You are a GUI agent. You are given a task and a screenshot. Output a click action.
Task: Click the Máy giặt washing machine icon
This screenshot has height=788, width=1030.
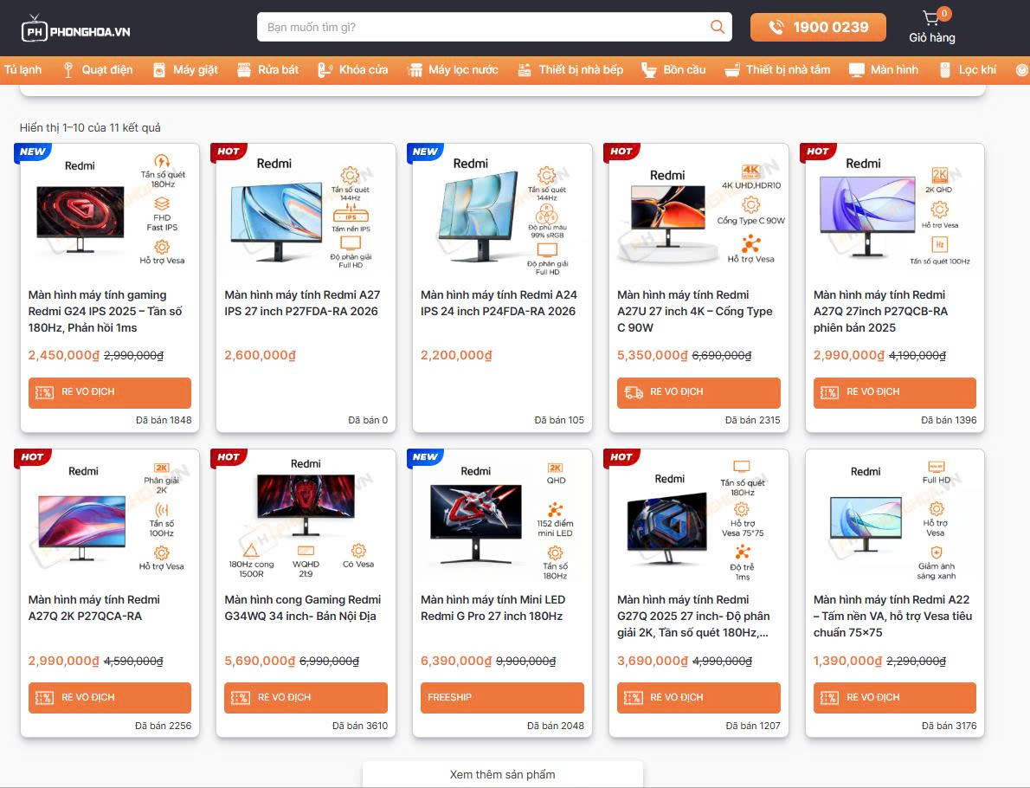pos(159,70)
